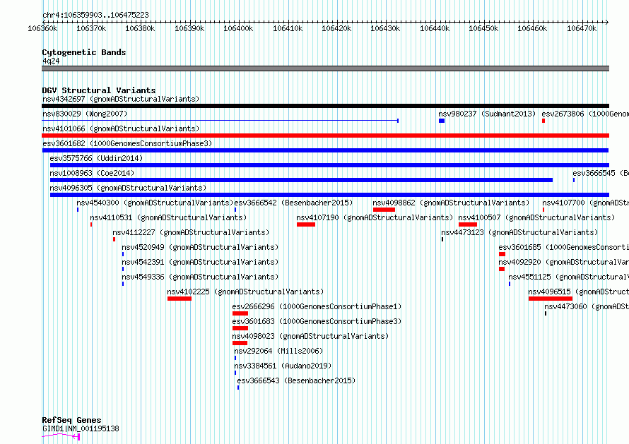Select the nsv4096515 variant label
Image resolution: width=629 pixels, height=444 pixels.
tap(578, 292)
